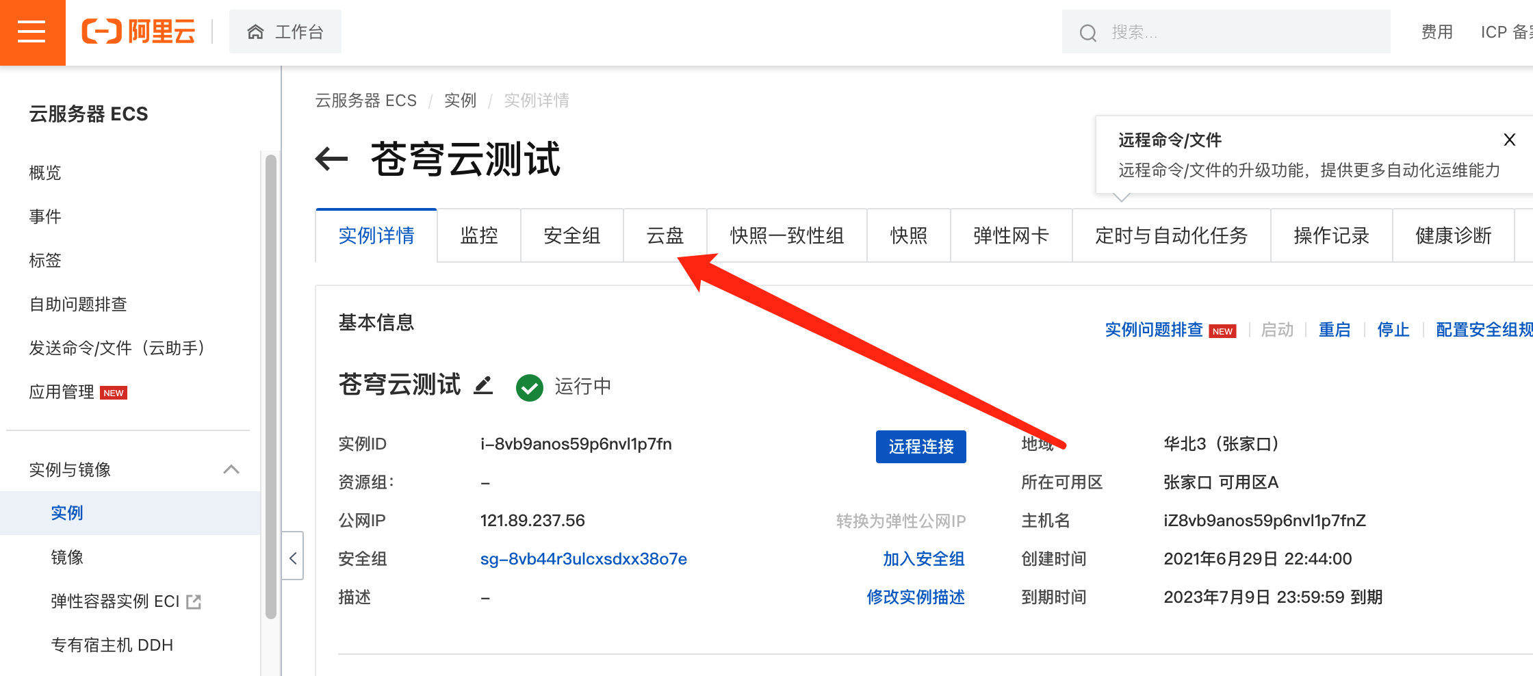
Task: Click the Alibaba Cloud logo
Action: coord(138,31)
